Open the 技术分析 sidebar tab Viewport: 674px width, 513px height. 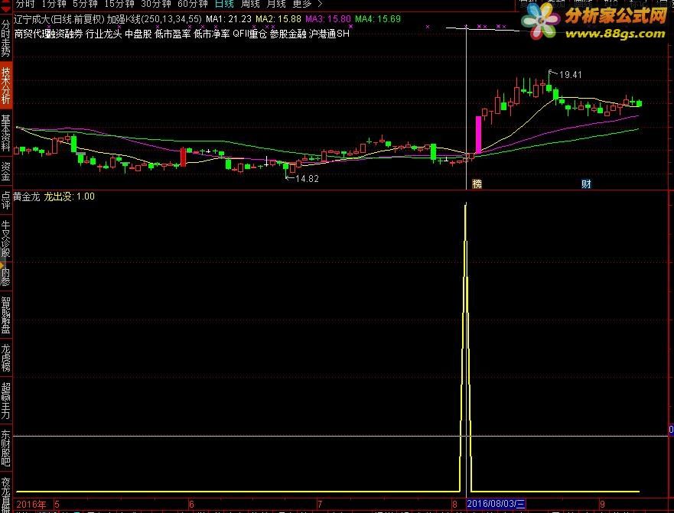5,85
